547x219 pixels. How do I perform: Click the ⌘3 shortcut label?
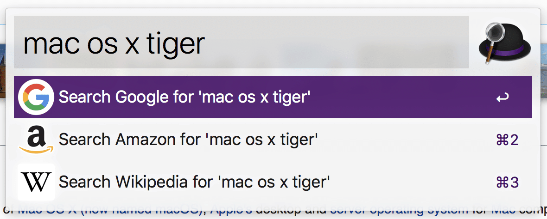point(507,182)
